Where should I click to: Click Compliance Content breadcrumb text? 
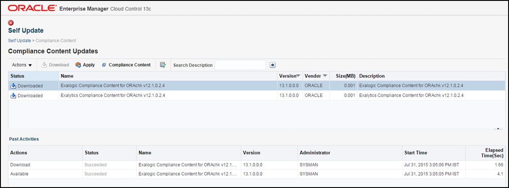click(56, 41)
